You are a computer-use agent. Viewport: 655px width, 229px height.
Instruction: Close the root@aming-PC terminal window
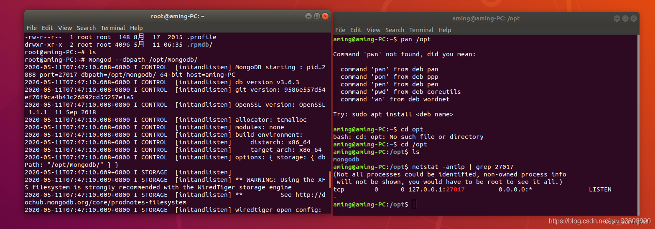325,16
